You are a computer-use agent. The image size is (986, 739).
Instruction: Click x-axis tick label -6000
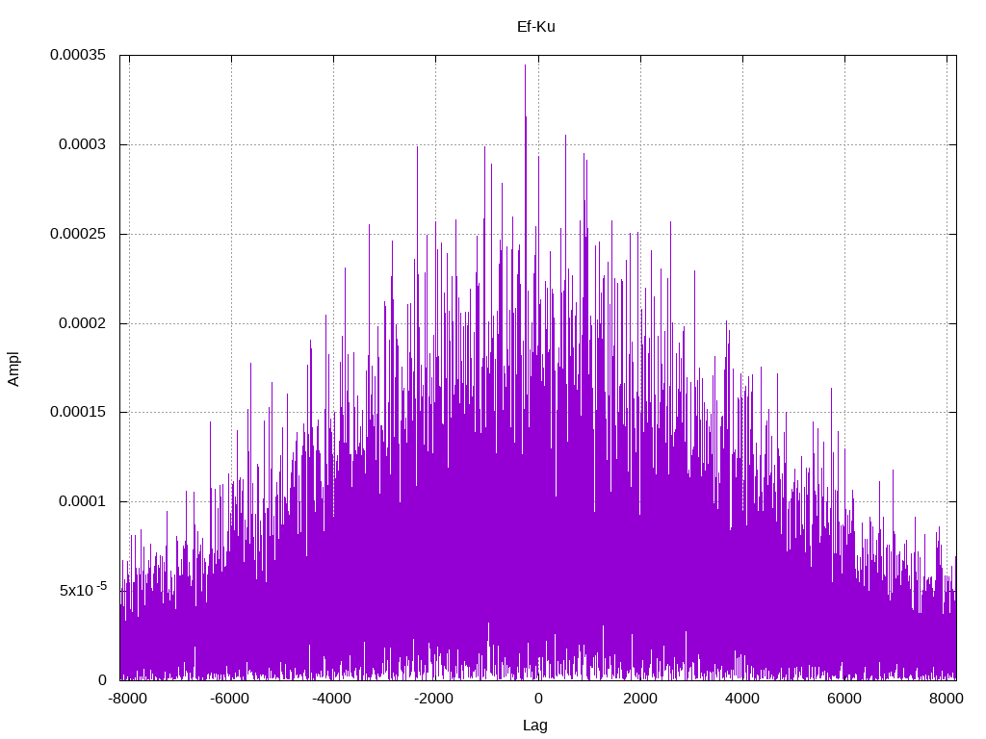(x=230, y=699)
